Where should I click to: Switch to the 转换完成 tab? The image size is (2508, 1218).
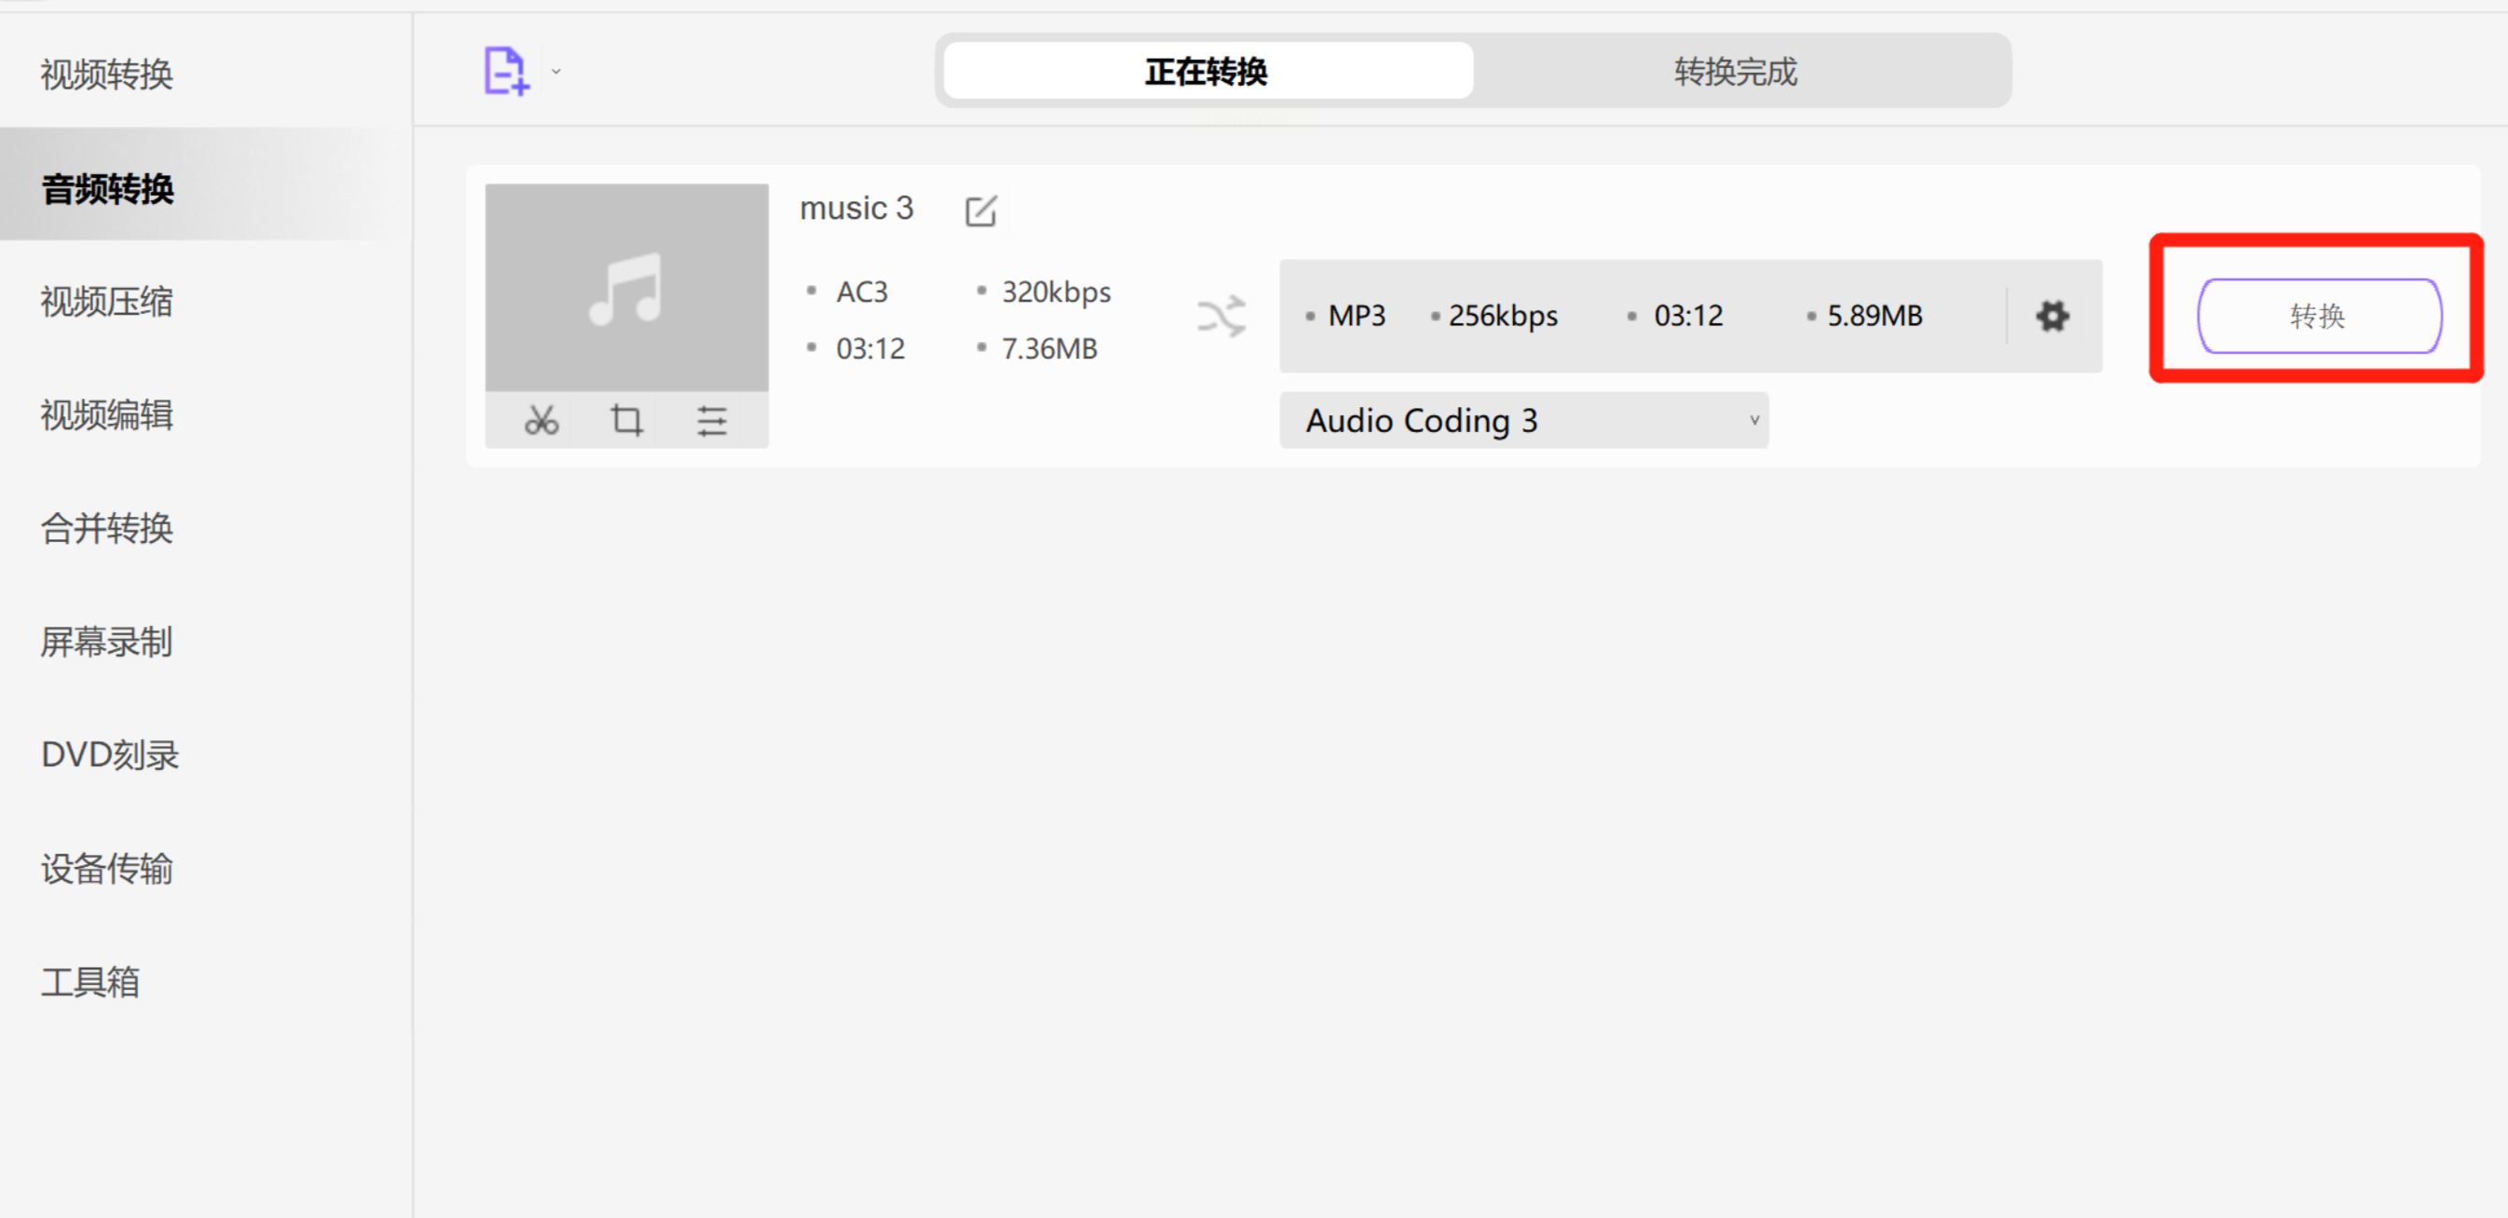tap(1735, 71)
